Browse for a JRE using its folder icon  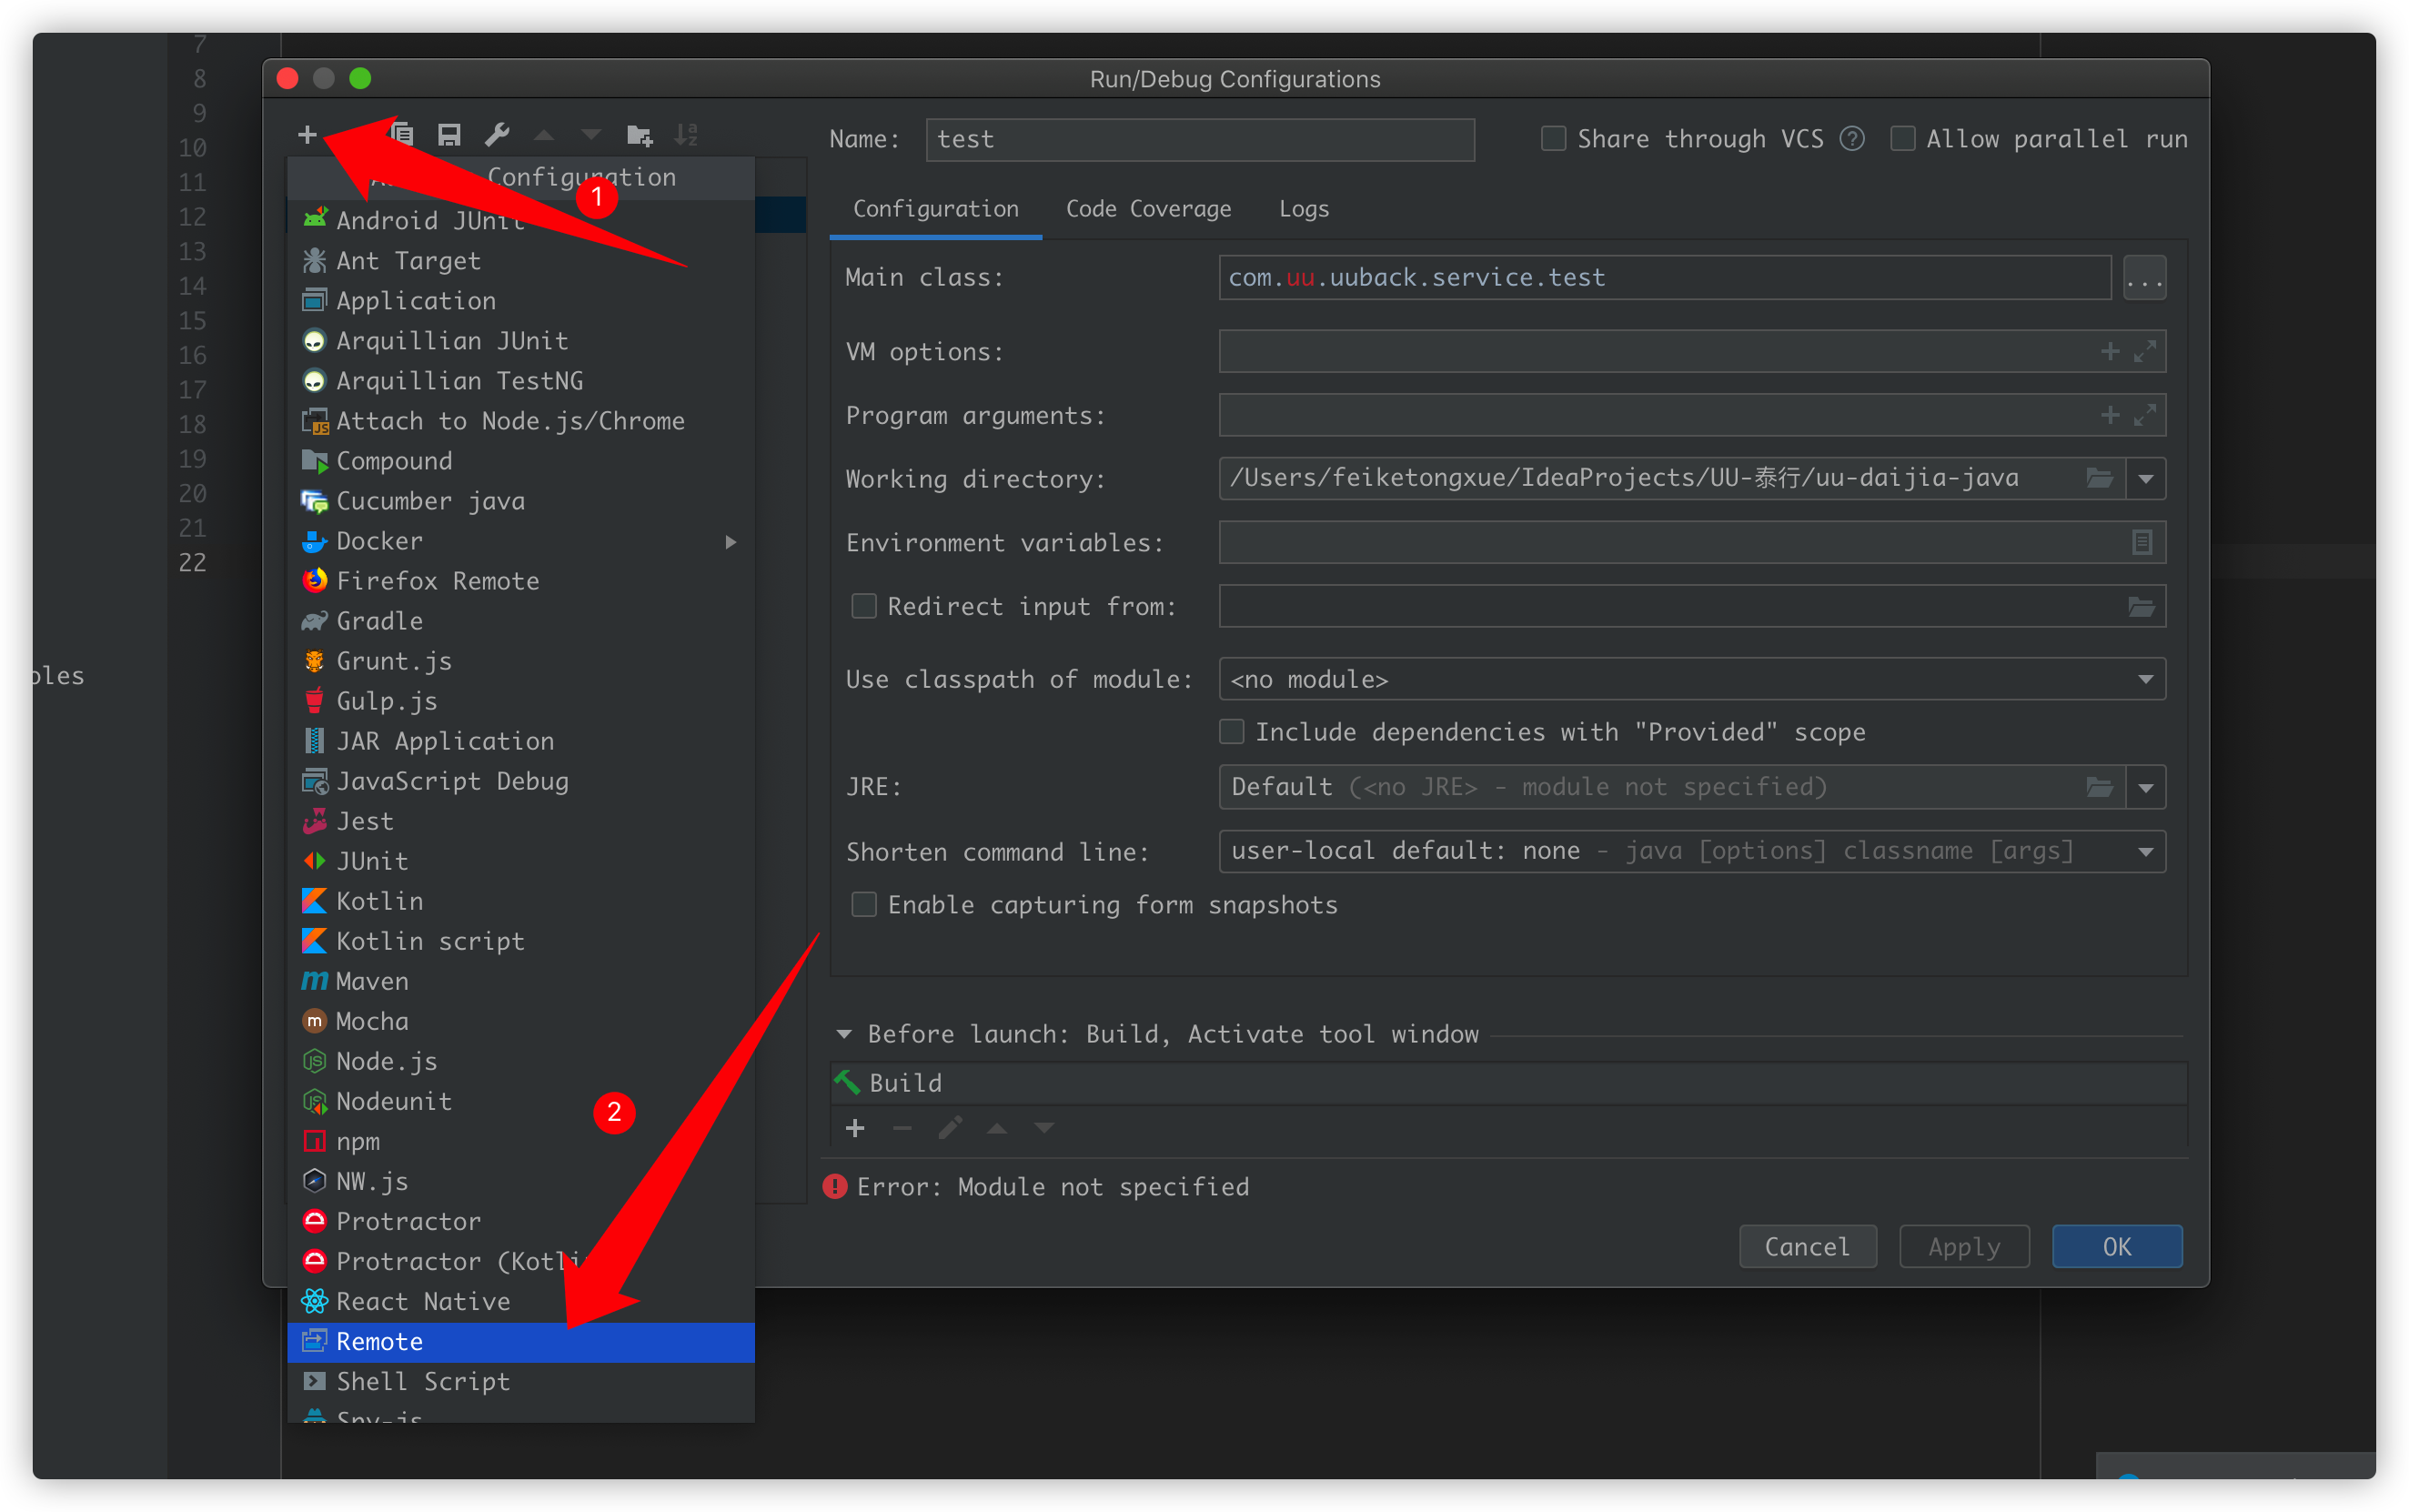coord(2099,787)
